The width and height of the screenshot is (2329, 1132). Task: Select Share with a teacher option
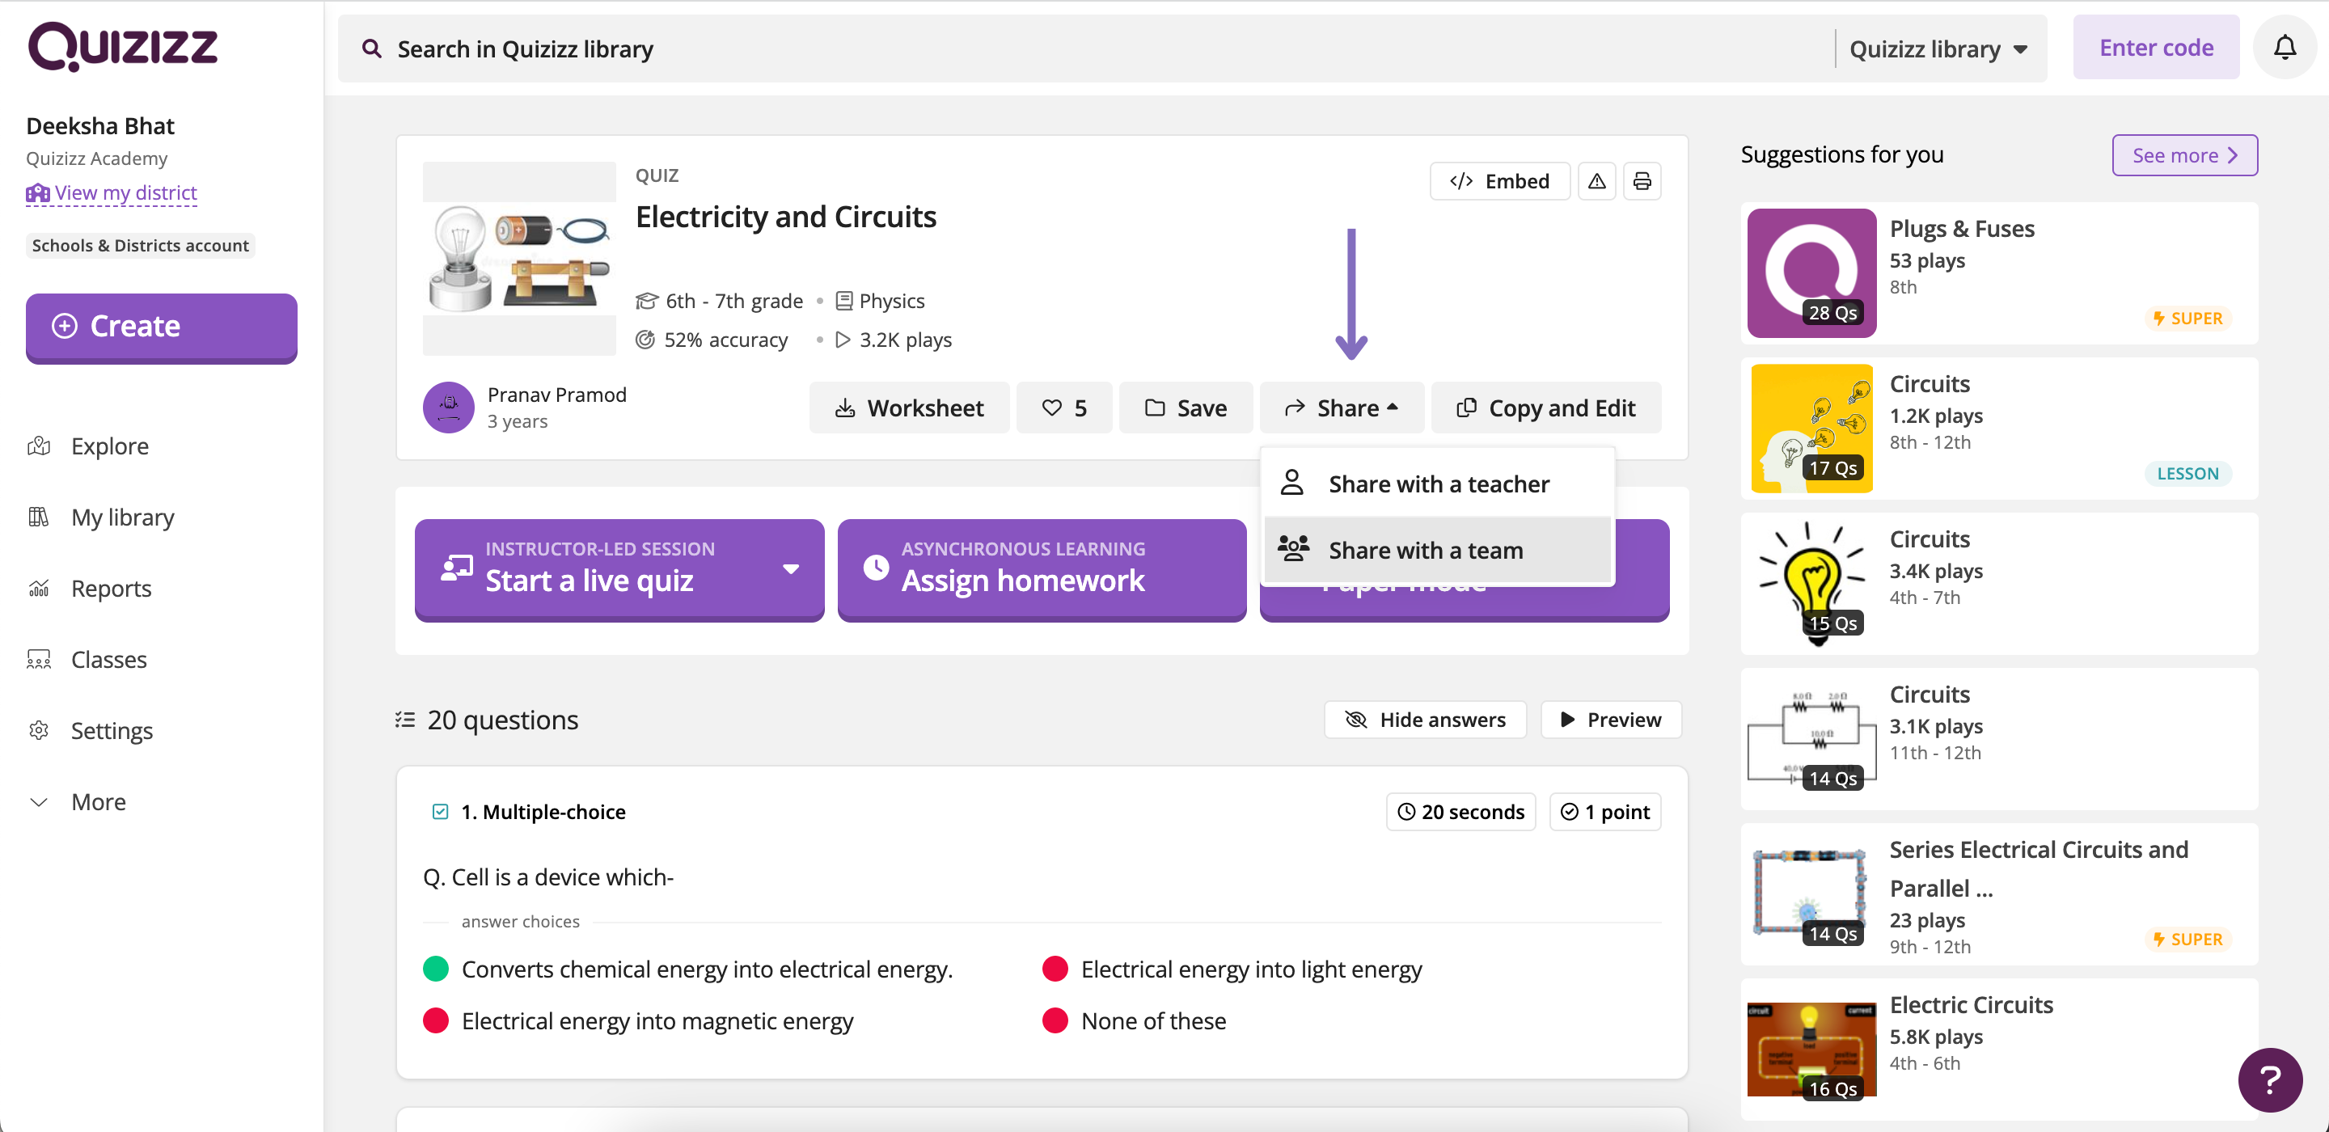(x=1436, y=483)
